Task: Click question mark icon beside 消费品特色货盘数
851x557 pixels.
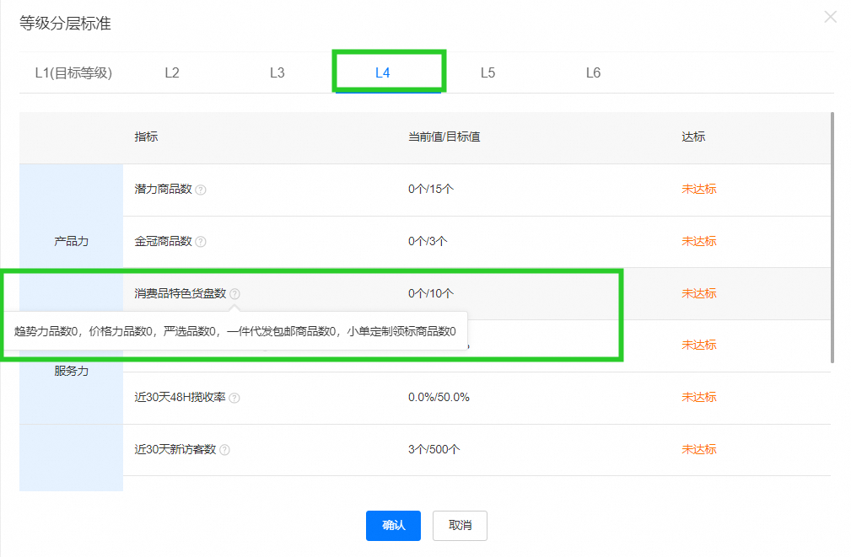Action: [x=234, y=294]
